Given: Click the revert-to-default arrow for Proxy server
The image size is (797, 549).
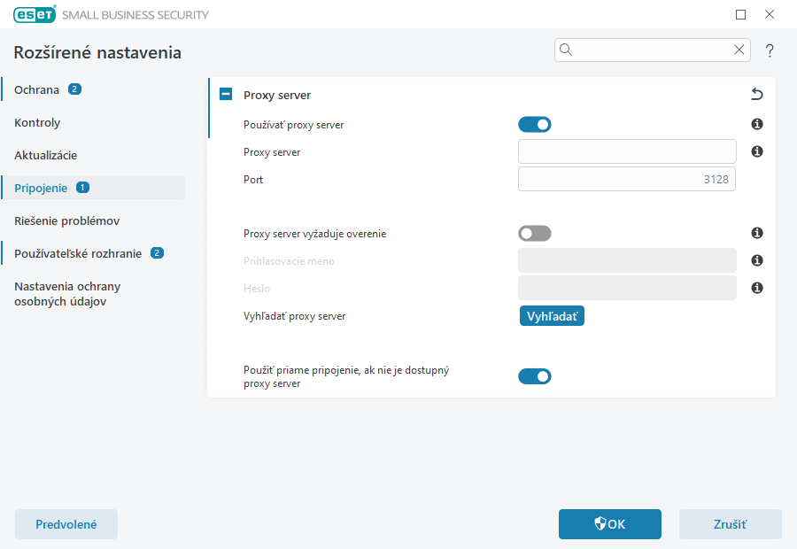Looking at the screenshot, I should [x=756, y=94].
